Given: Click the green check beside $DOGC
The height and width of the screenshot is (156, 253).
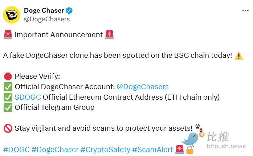Looking at the screenshot, I should pyautogui.click(x=8, y=97).
